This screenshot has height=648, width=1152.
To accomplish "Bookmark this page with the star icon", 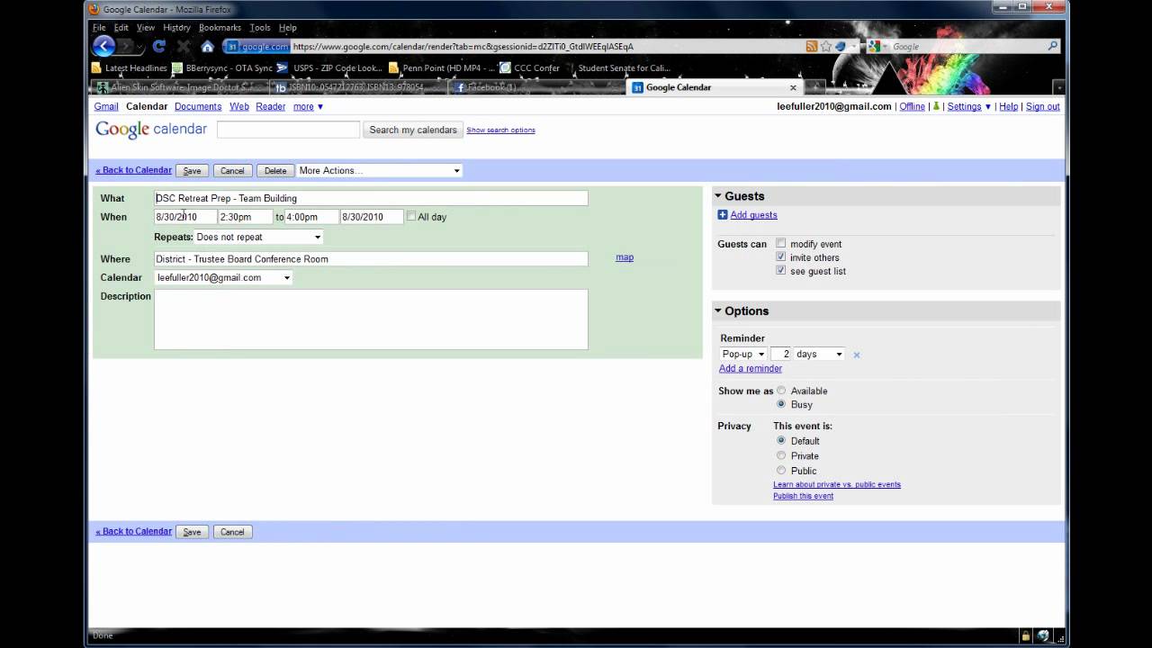I will coord(826,46).
